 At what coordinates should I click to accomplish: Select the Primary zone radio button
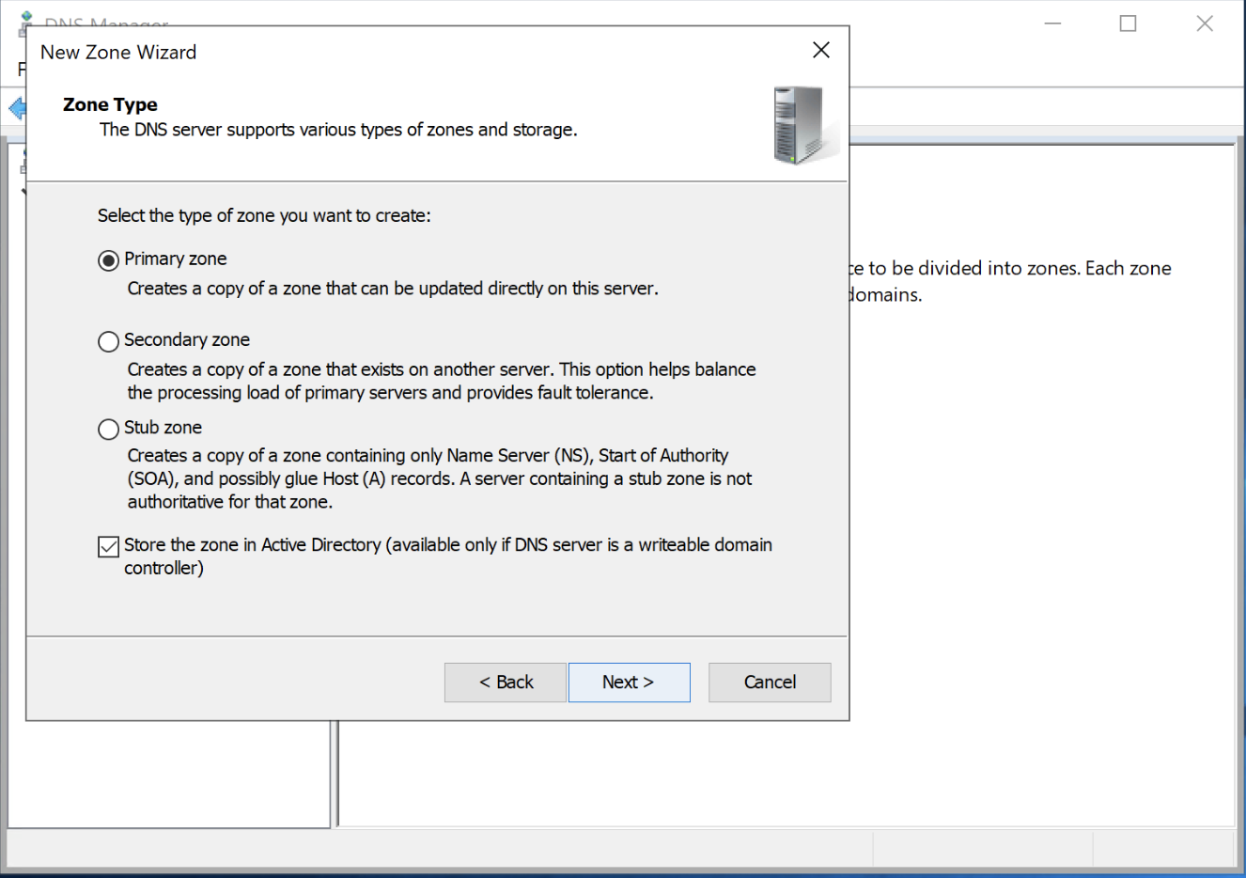click(x=109, y=260)
